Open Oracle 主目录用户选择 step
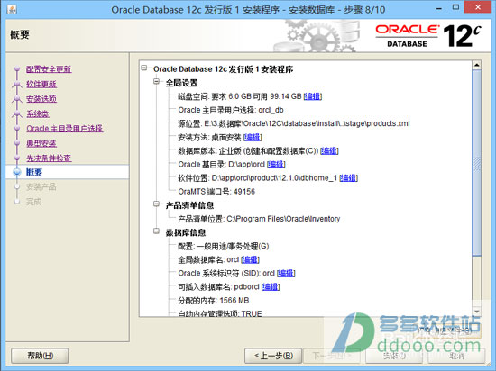 tap(65, 129)
